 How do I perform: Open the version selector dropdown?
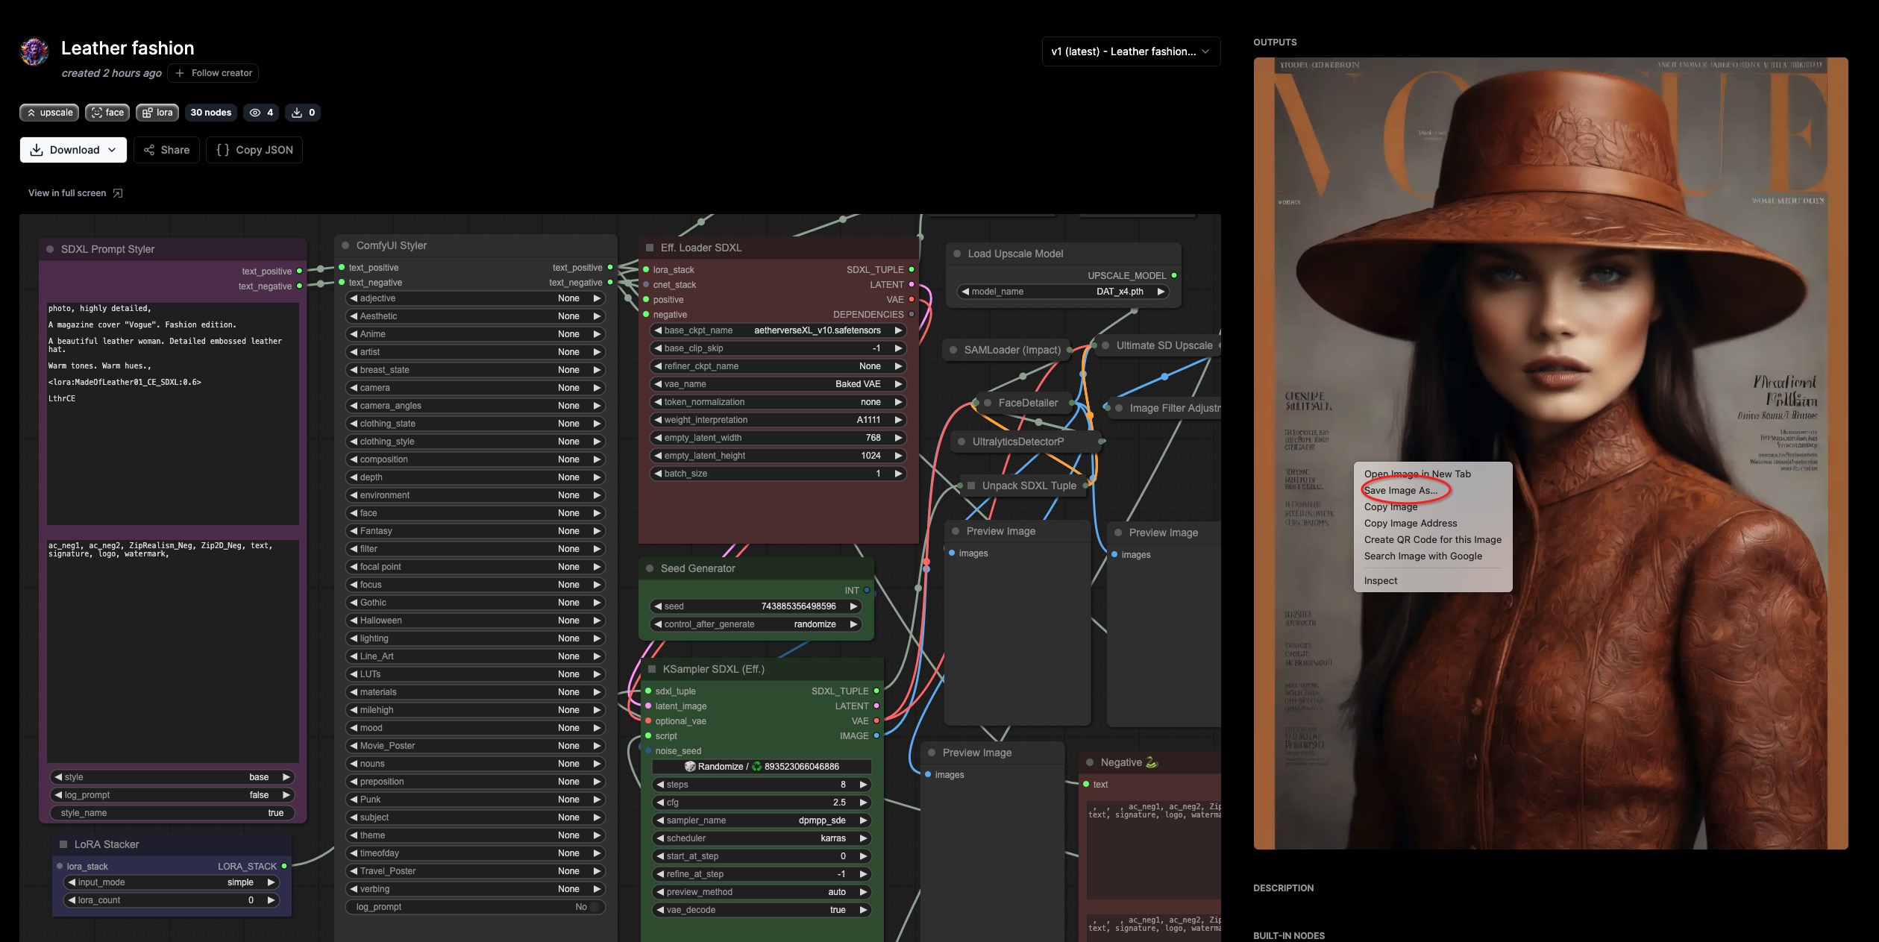pos(1130,51)
